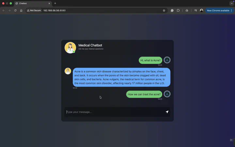Send the message with paper plane icon
This screenshot has height=147, width=235.
coord(167,112)
